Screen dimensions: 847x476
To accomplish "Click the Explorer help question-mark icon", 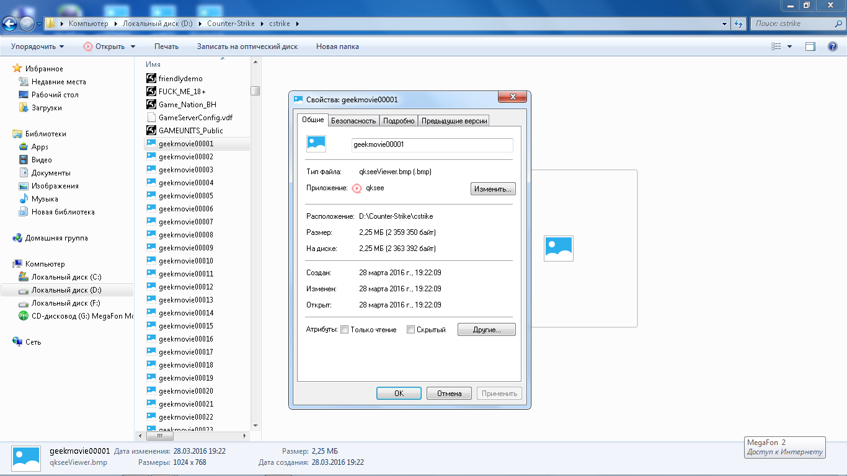I will tap(833, 46).
